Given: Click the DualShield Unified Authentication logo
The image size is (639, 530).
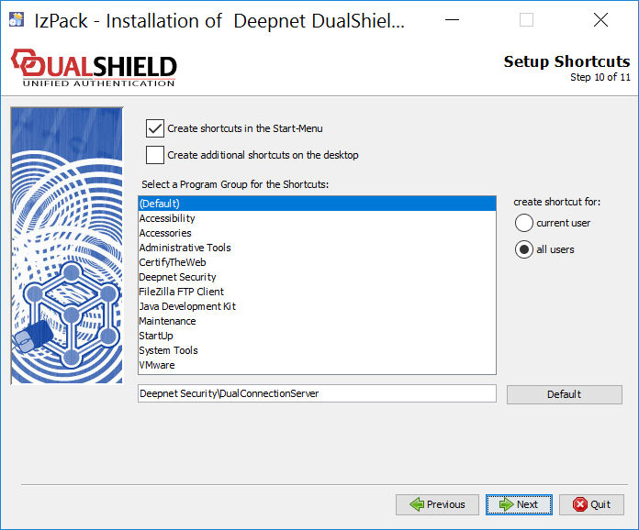Looking at the screenshot, I should 94,68.
